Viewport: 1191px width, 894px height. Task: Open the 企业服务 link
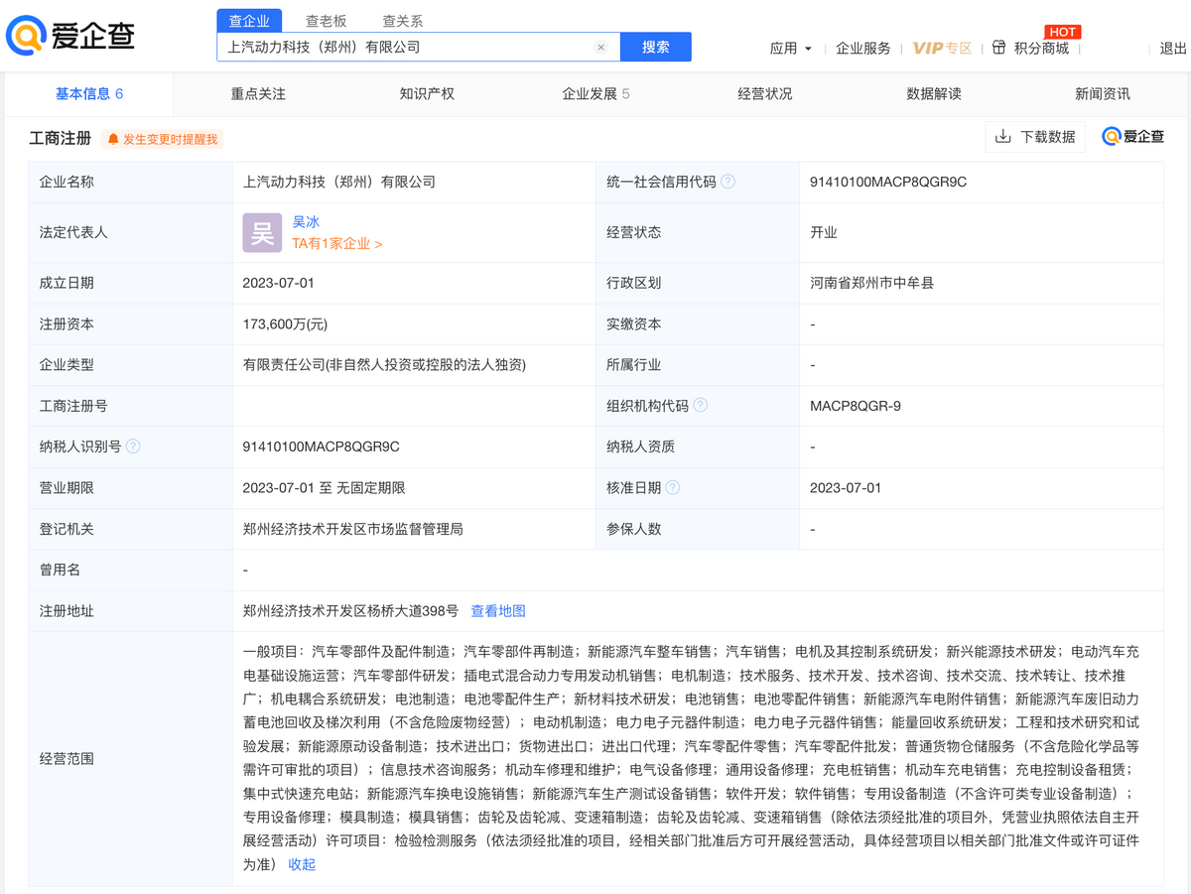(x=863, y=48)
